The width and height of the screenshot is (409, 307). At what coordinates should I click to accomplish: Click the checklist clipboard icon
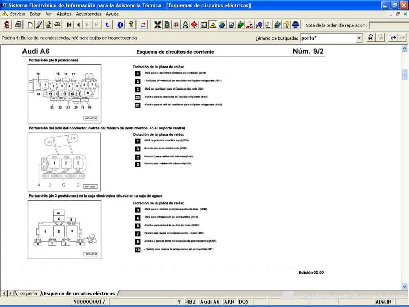[268, 25]
